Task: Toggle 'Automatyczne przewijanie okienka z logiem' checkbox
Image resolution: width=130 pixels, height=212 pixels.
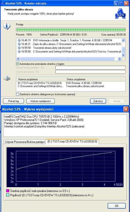Action: [x=17, y=64]
